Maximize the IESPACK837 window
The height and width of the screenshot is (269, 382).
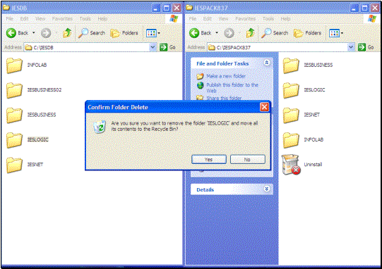pos(364,8)
